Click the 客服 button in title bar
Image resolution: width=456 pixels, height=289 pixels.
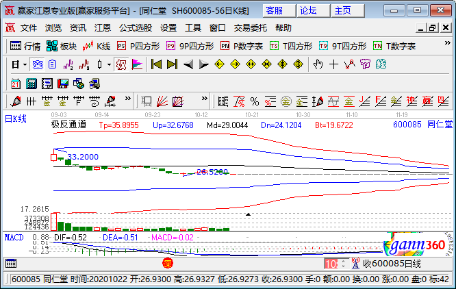click(x=279, y=11)
